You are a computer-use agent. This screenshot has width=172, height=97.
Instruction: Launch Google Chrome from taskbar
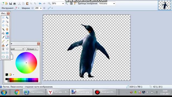(x=17, y=92)
